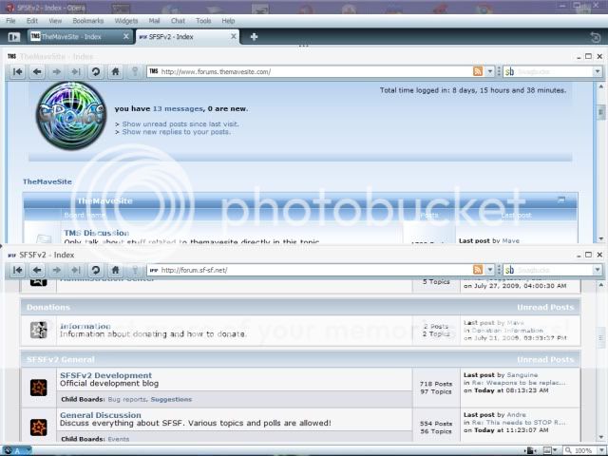Go Forward in TheMaveSite window toolbar

[57, 72]
